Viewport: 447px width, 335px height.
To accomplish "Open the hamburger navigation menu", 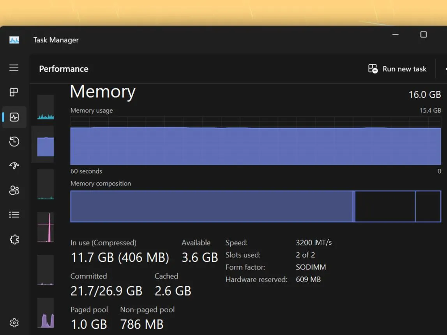I will [14, 68].
